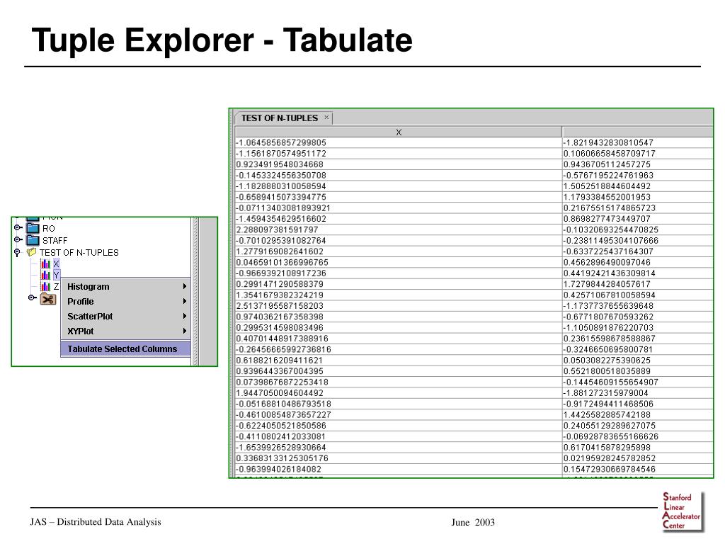Click the tree panel vertical scrollbar

click(x=195, y=291)
